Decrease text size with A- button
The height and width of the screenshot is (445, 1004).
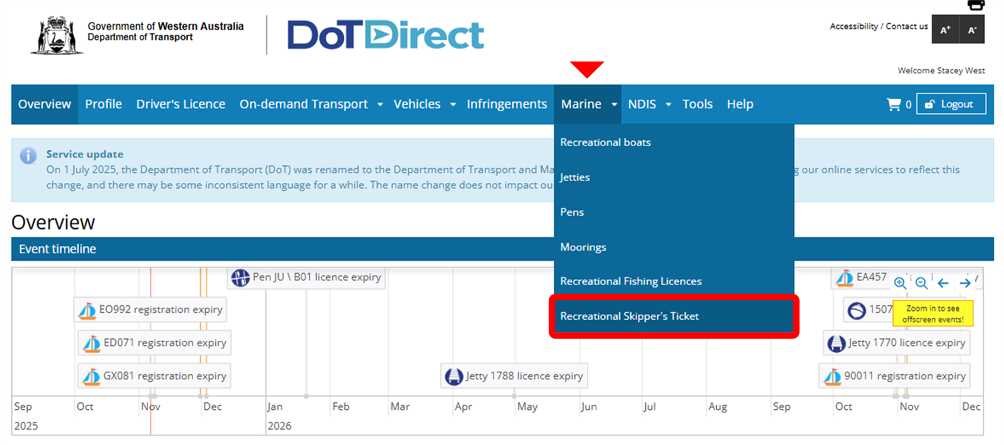point(972,29)
